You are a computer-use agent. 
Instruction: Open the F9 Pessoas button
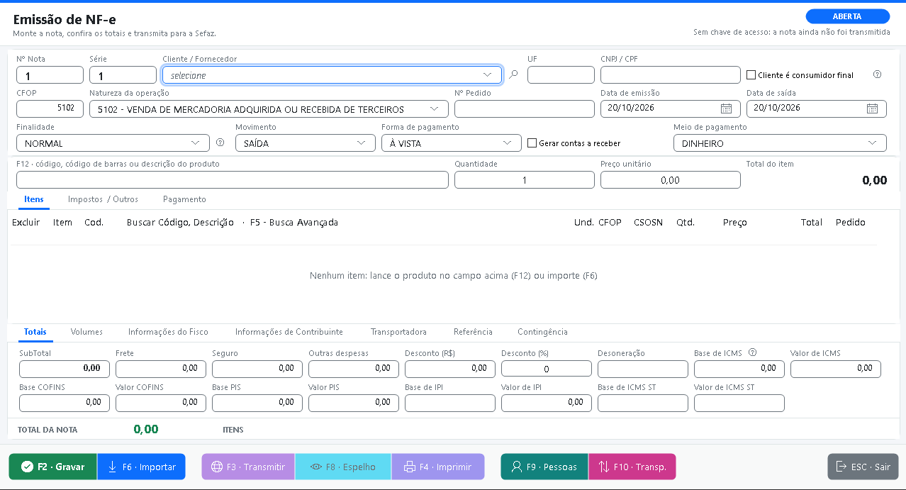[x=544, y=467]
